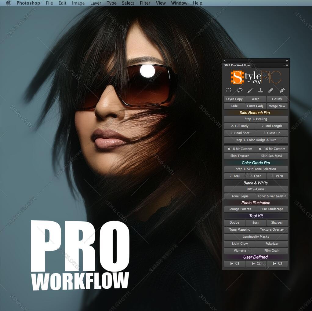Open the Filter menu

pyautogui.click(x=145, y=3)
